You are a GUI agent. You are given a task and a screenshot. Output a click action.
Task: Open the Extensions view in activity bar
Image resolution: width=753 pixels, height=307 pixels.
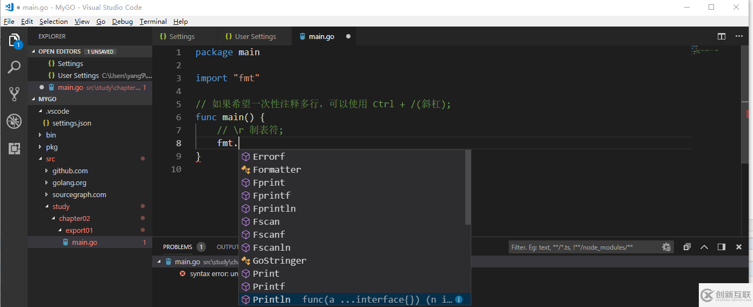[14, 148]
